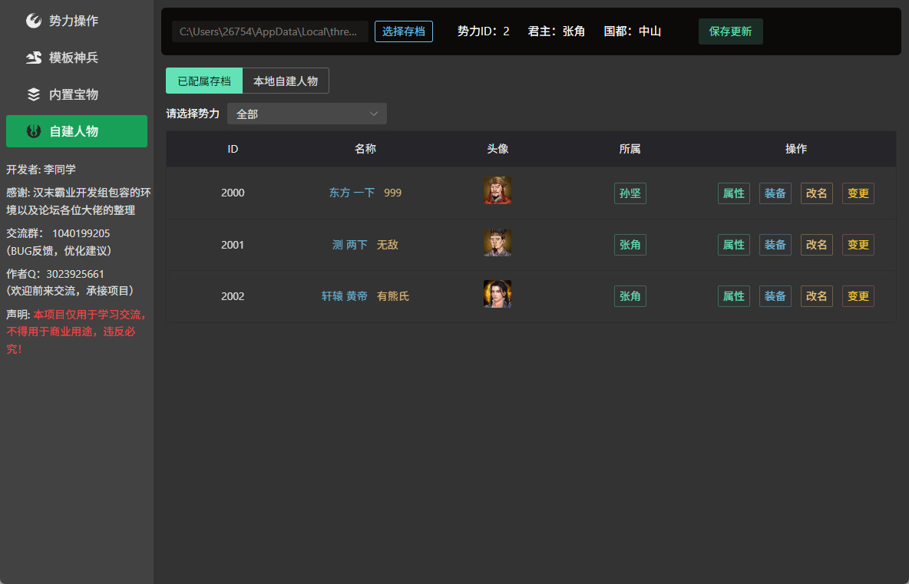The height and width of the screenshot is (584, 909).
Task: Click the 选择存档 button
Action: (x=404, y=31)
